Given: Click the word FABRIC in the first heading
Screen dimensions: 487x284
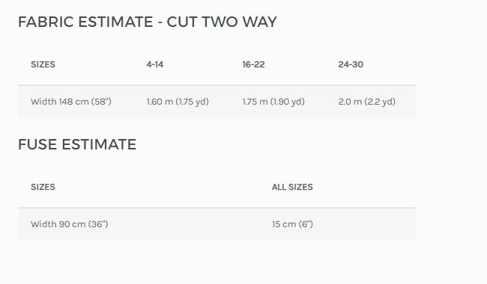Looking at the screenshot, I should tap(46, 22).
